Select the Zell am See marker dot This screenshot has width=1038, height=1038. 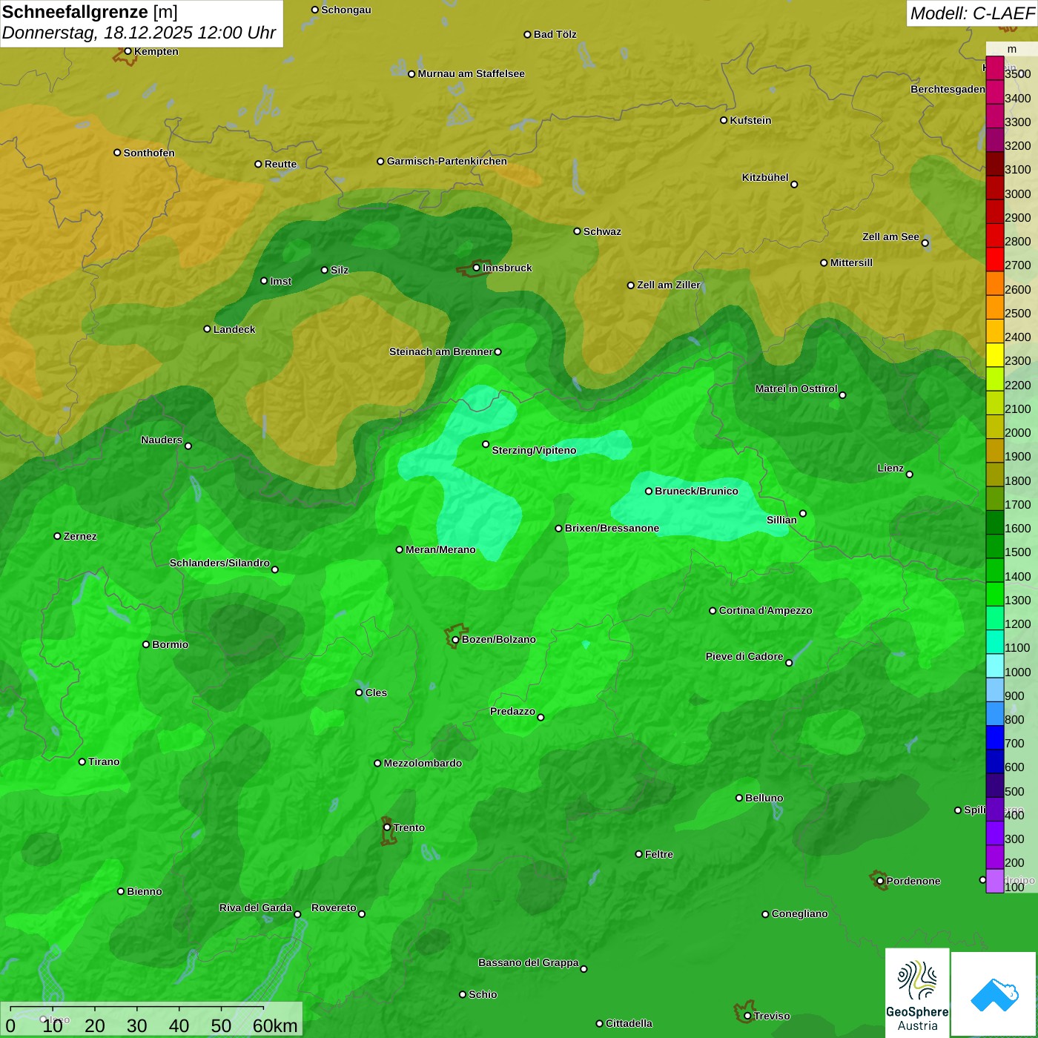[925, 243]
